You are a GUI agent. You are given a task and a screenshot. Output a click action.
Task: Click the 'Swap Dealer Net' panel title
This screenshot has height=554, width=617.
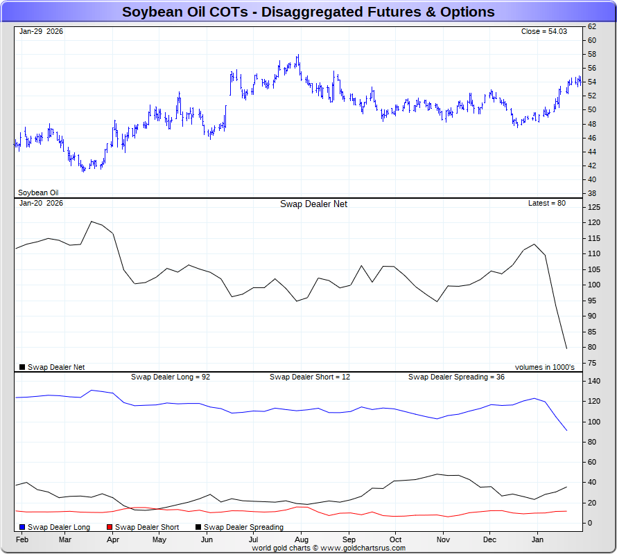click(x=313, y=204)
